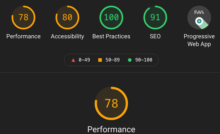Open the Accessibility score gauge showing 80
220x134 pixels.
tap(67, 18)
